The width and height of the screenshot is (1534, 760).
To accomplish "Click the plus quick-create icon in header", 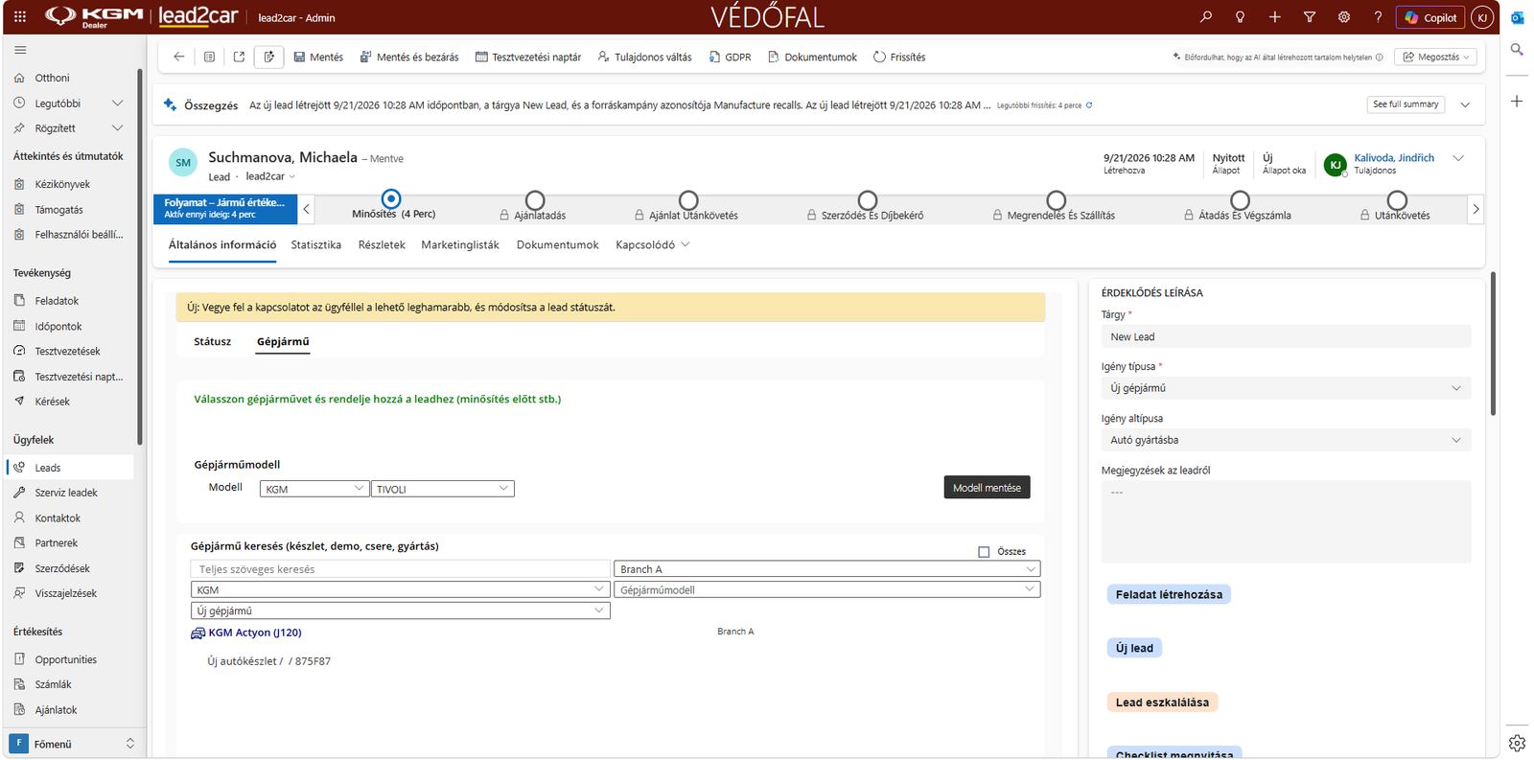I will click(x=1275, y=17).
